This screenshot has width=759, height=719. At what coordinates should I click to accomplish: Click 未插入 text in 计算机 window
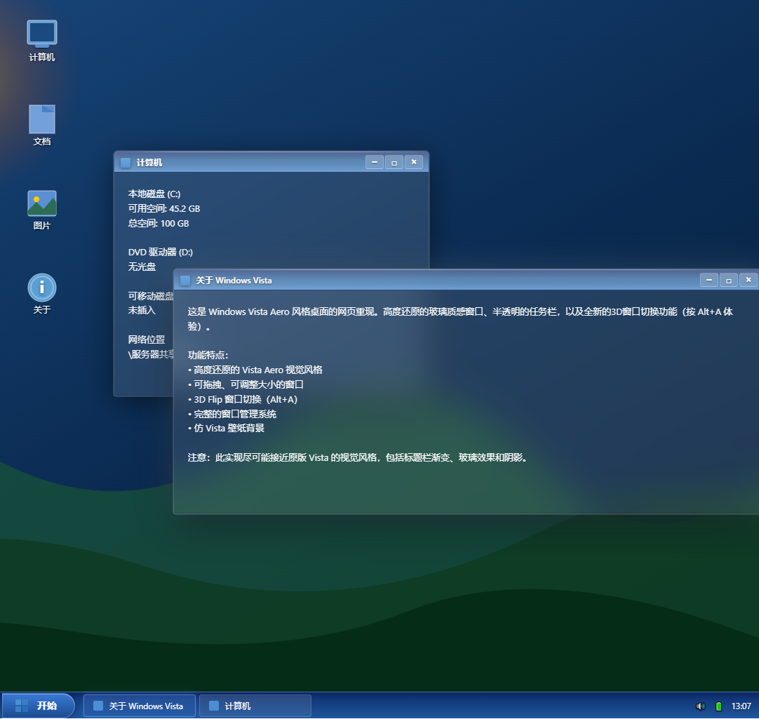[x=142, y=310]
